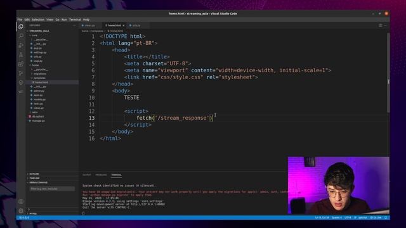Open editor More Actions ellipsis
The height and width of the screenshot is (228, 406).
coord(385,25)
